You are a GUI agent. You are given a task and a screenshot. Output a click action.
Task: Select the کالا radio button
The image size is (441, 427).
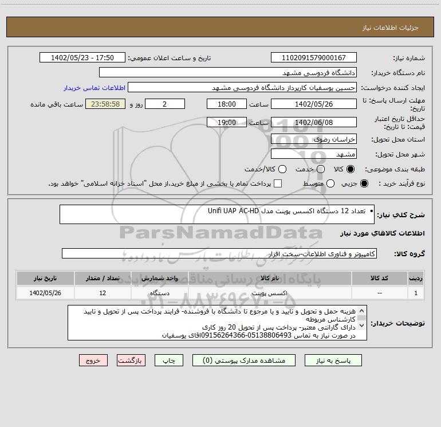point(351,169)
